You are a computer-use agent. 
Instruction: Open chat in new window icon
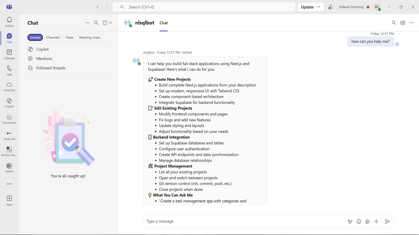[403, 23]
